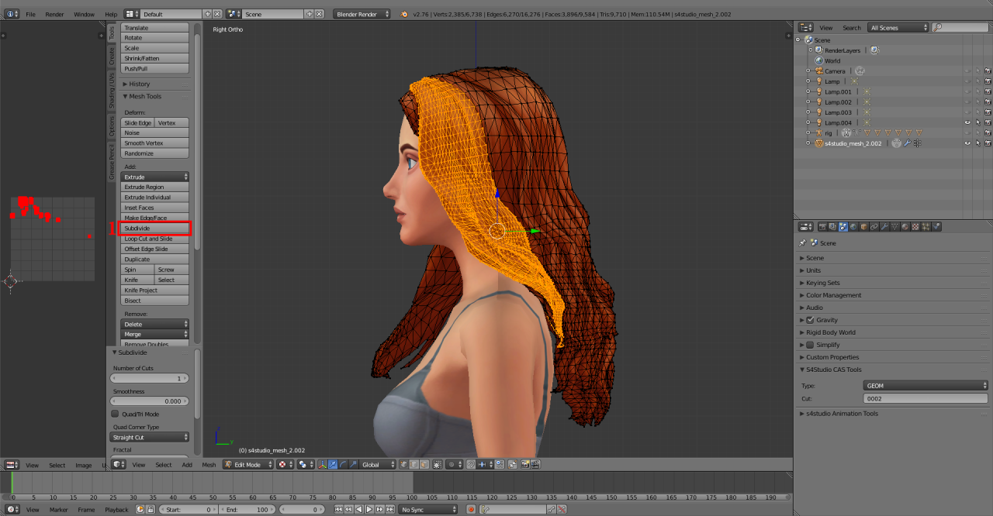This screenshot has width=993, height=516.
Task: Open the No Sync dropdown
Action: point(429,510)
